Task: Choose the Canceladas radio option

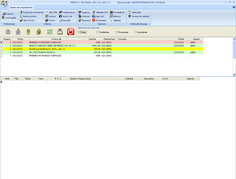Action: [135, 32]
